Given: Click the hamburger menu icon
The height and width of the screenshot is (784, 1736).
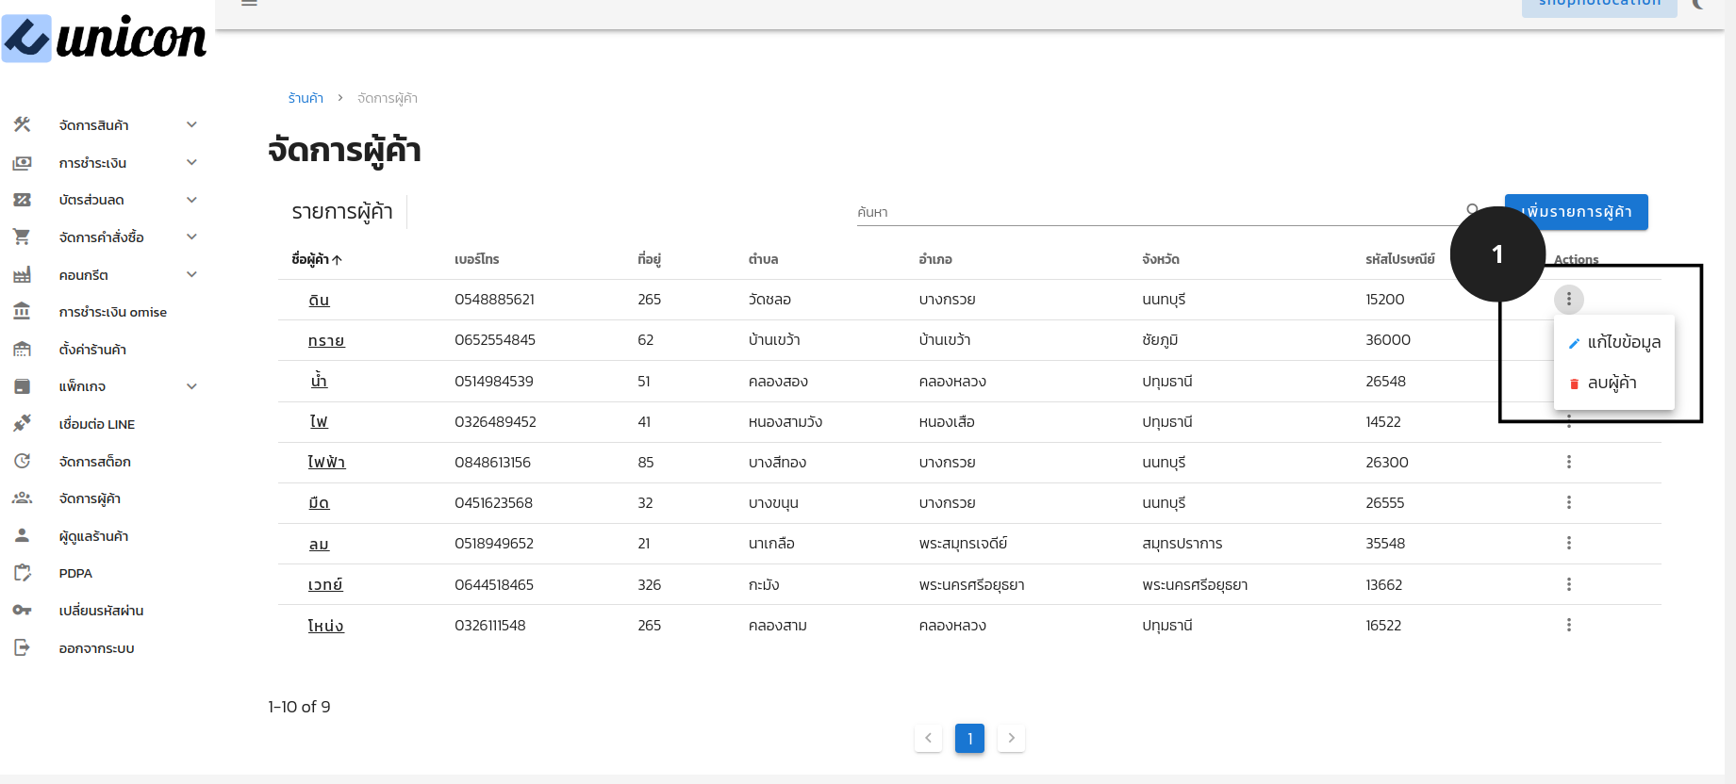Looking at the screenshot, I should click(x=249, y=3).
